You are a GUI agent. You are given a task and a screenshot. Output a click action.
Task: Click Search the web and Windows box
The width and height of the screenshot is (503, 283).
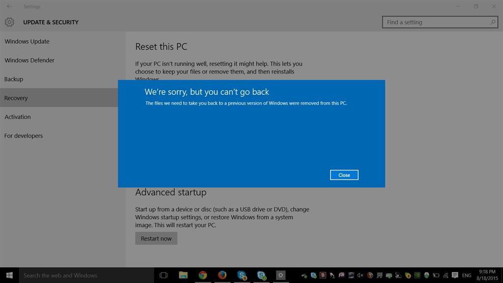click(86, 275)
